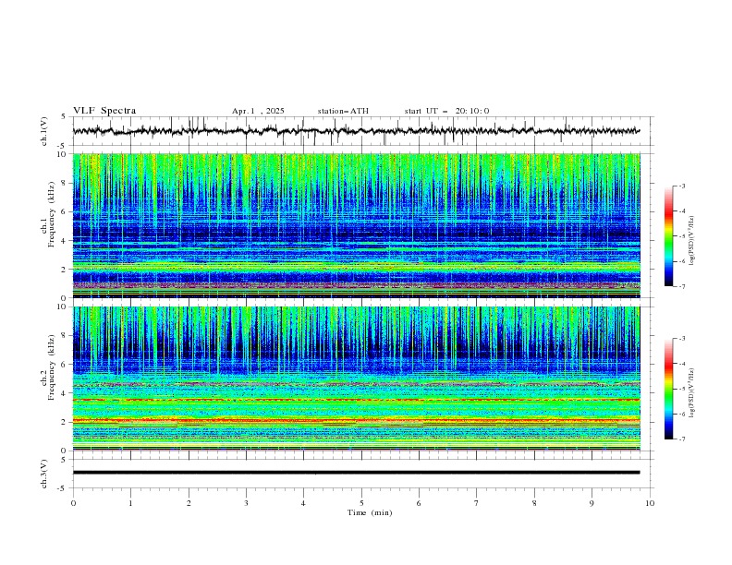
Task: Click the ch.2 PSD color bar
Action: pos(668,389)
